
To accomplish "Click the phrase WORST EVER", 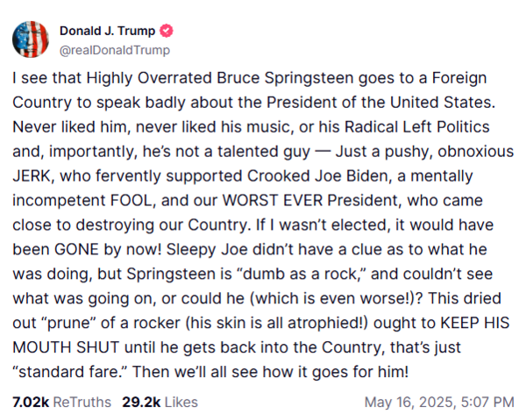I will point(273,201).
